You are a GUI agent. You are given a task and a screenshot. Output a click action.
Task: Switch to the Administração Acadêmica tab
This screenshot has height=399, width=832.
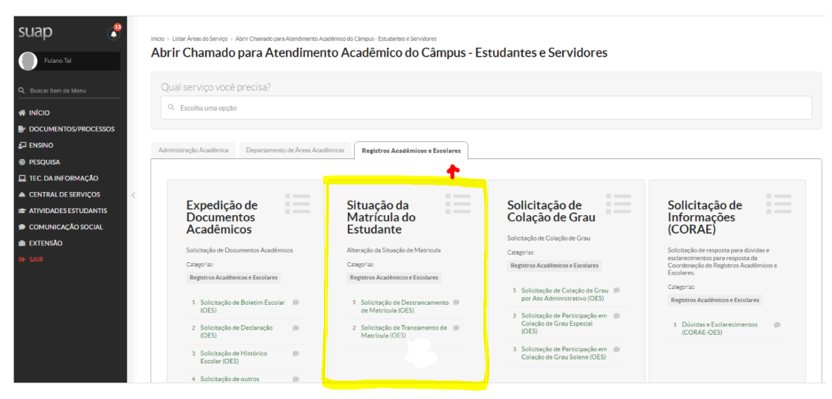point(193,150)
